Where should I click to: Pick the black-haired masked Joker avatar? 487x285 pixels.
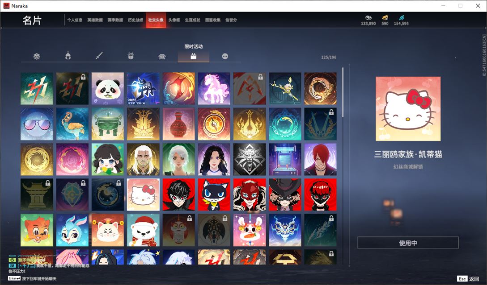pos(178,194)
